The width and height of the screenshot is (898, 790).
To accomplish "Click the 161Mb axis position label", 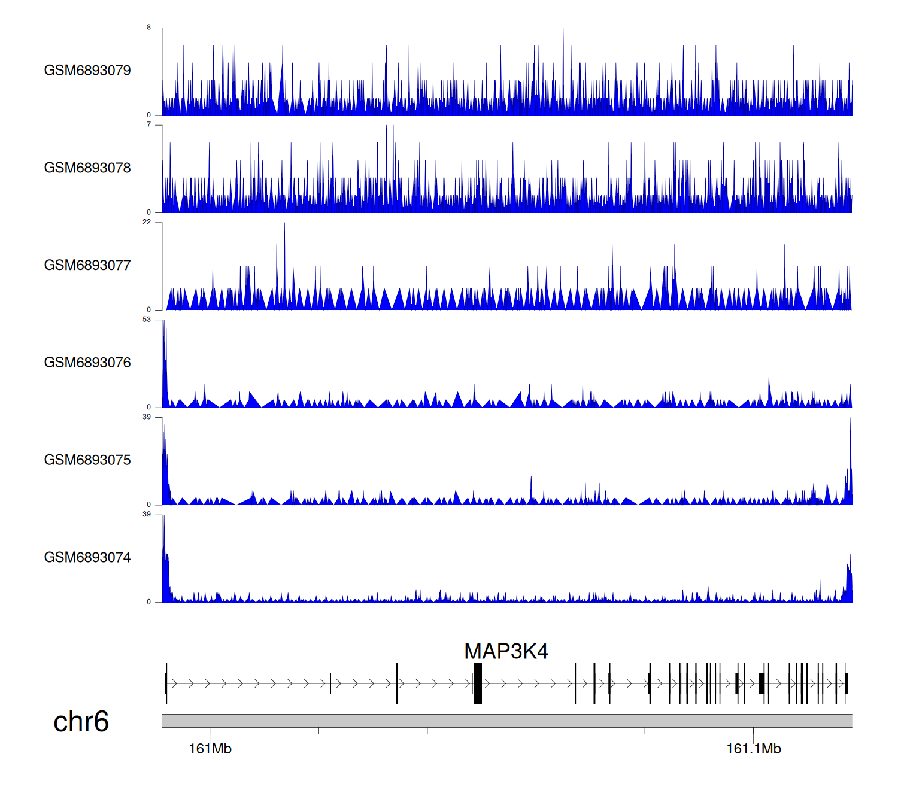I will tap(210, 749).
